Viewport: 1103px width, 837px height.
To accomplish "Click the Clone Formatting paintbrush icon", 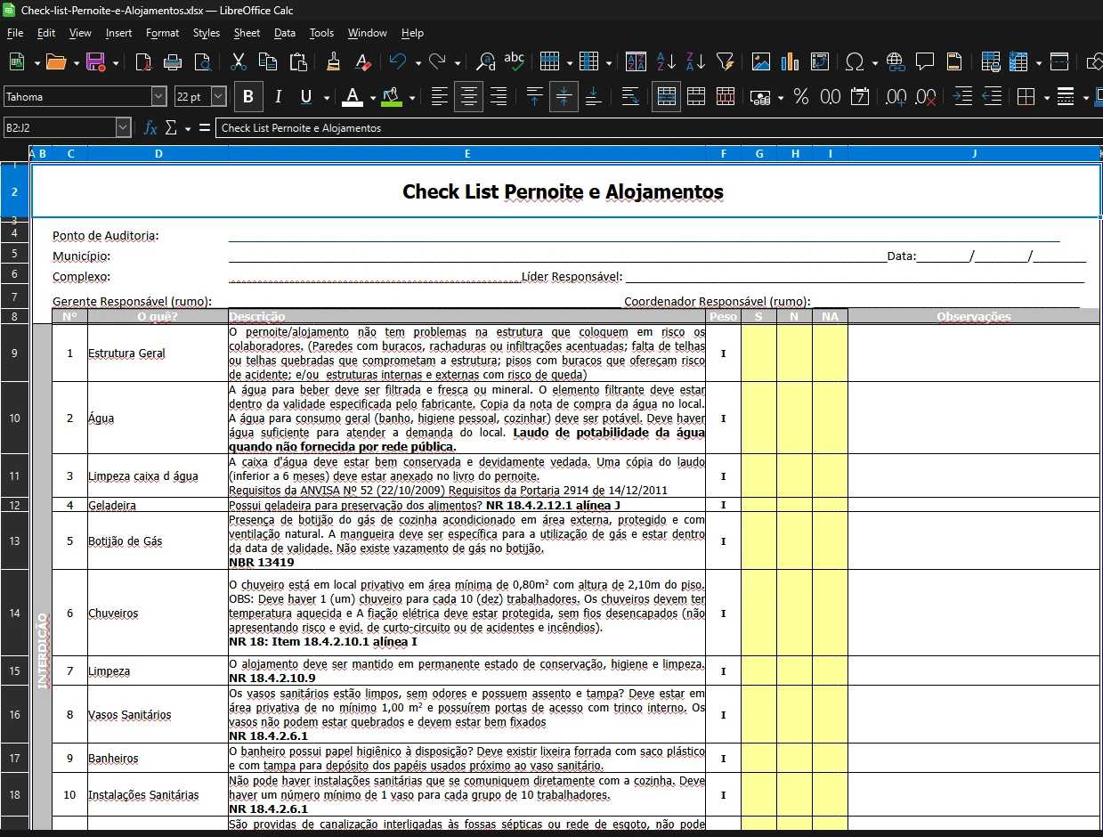I will pyautogui.click(x=333, y=61).
